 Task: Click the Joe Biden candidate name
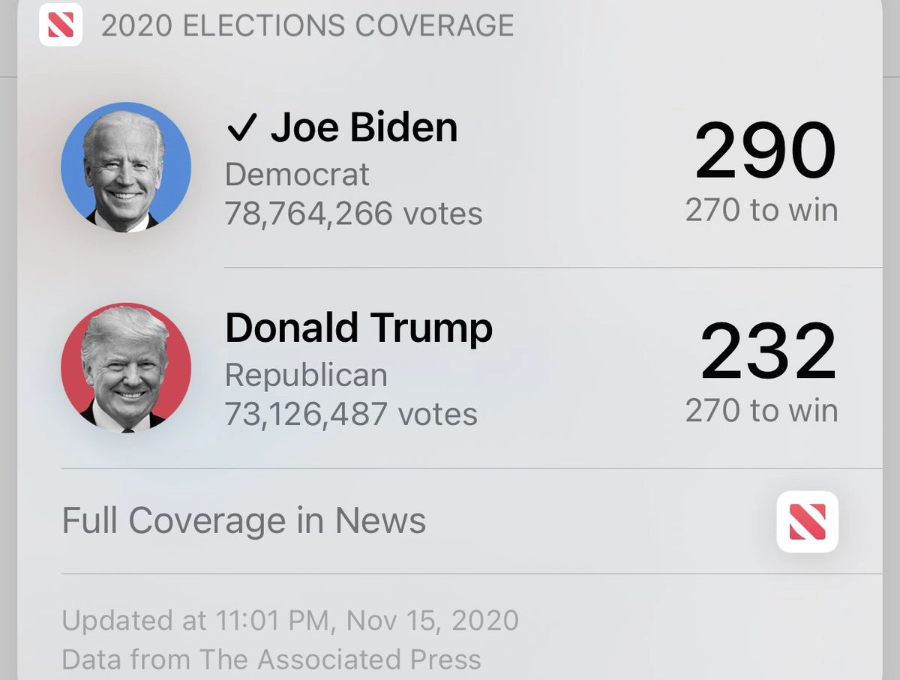[x=364, y=127]
